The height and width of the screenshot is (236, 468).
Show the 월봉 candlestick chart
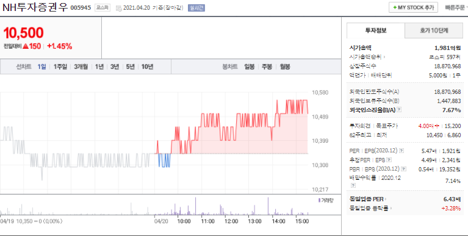click(285, 66)
